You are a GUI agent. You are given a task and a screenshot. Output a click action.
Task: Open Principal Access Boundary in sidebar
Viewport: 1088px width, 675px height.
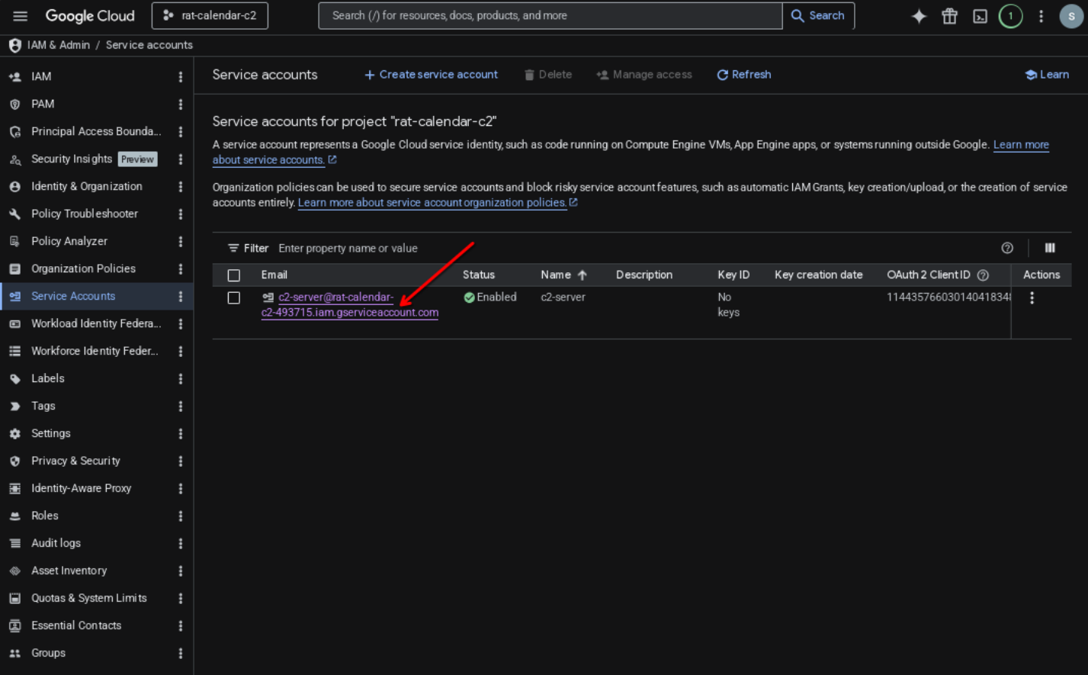[96, 131]
